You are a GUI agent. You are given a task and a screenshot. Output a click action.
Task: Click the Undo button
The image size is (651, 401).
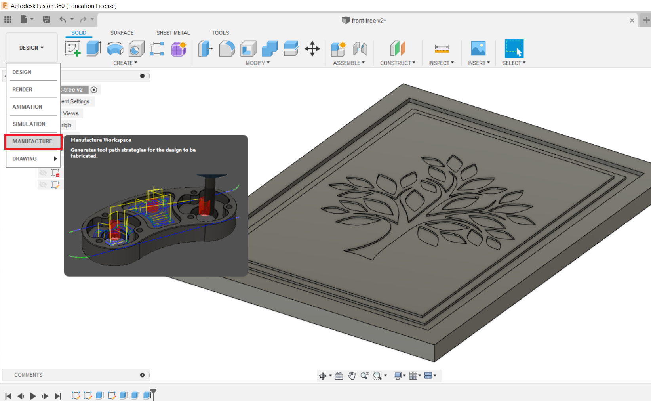click(x=63, y=19)
